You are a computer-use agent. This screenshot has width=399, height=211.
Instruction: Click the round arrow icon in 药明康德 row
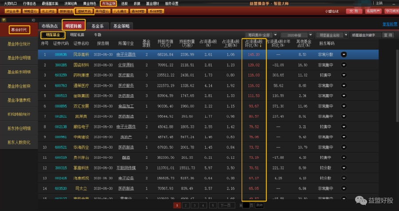pyautogui.click(x=344, y=75)
